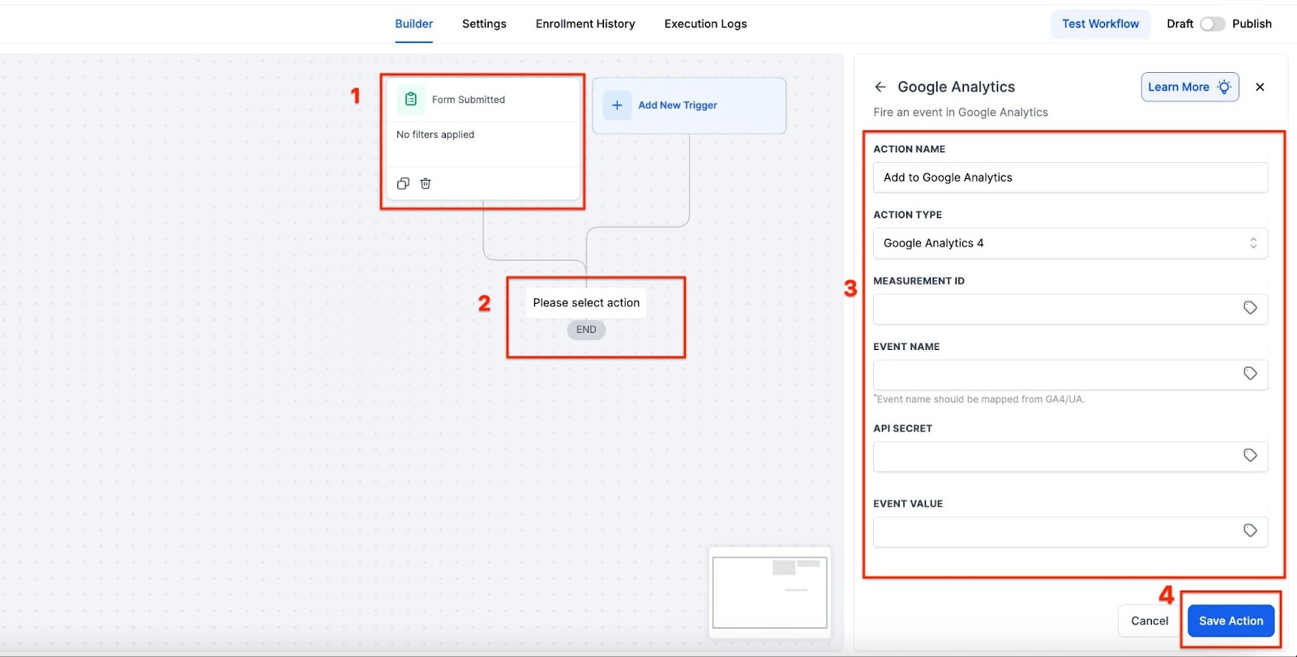This screenshot has width=1297, height=657.
Task: Click the back arrow beside Google Analytics
Action: (x=880, y=87)
